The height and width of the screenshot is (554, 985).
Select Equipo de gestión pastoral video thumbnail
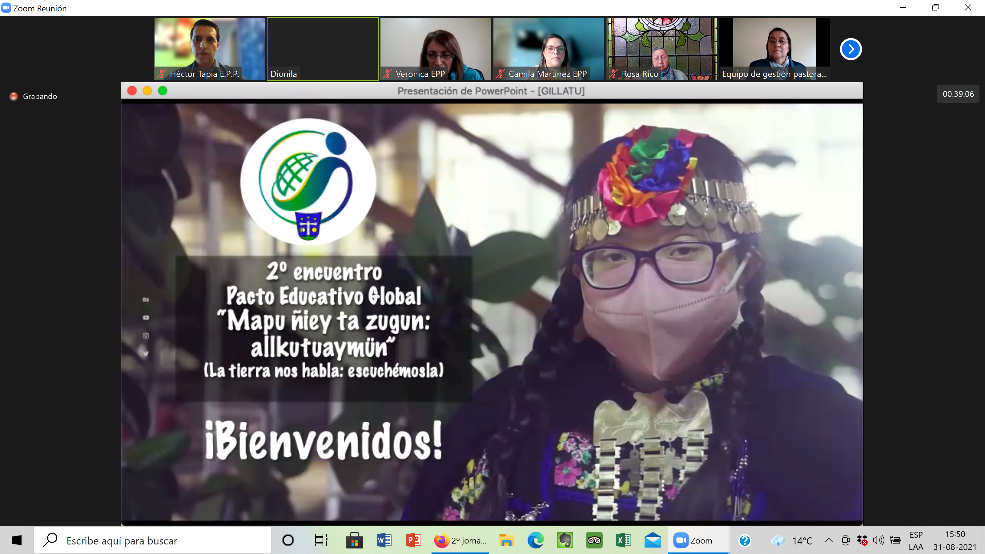(x=774, y=49)
